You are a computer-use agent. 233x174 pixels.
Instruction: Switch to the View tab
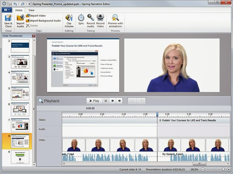click(31, 10)
